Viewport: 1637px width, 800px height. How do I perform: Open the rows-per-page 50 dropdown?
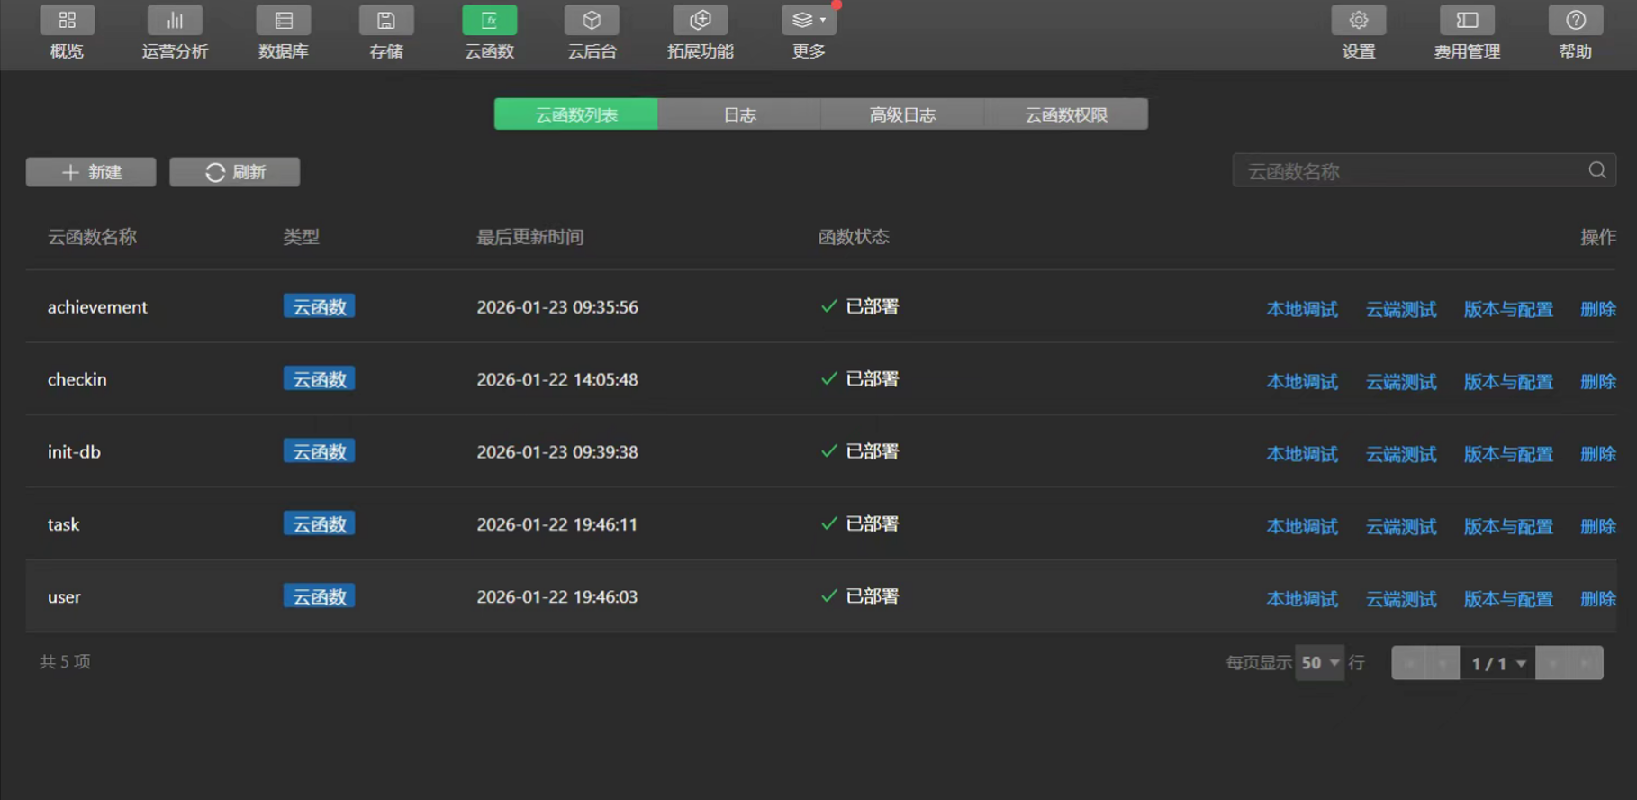1319,663
